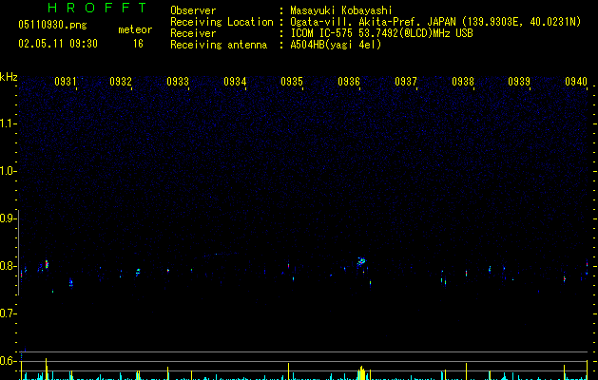Click the 0.6 kHz axis label
The width and height of the screenshot is (598, 380).
[8, 361]
